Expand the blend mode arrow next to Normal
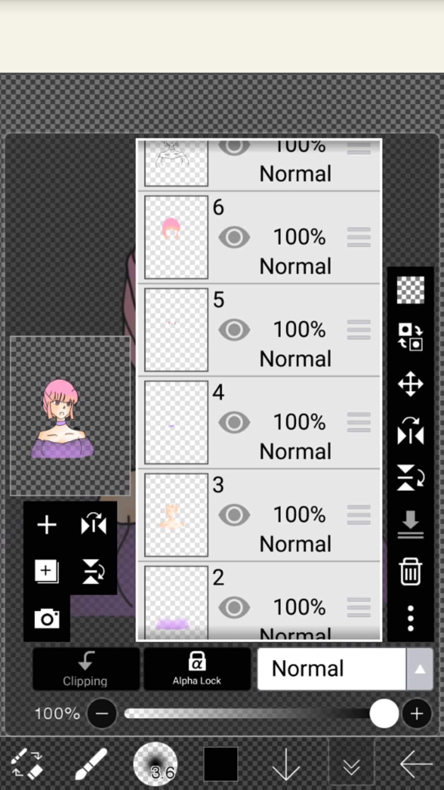The image size is (444, 790). [x=419, y=669]
